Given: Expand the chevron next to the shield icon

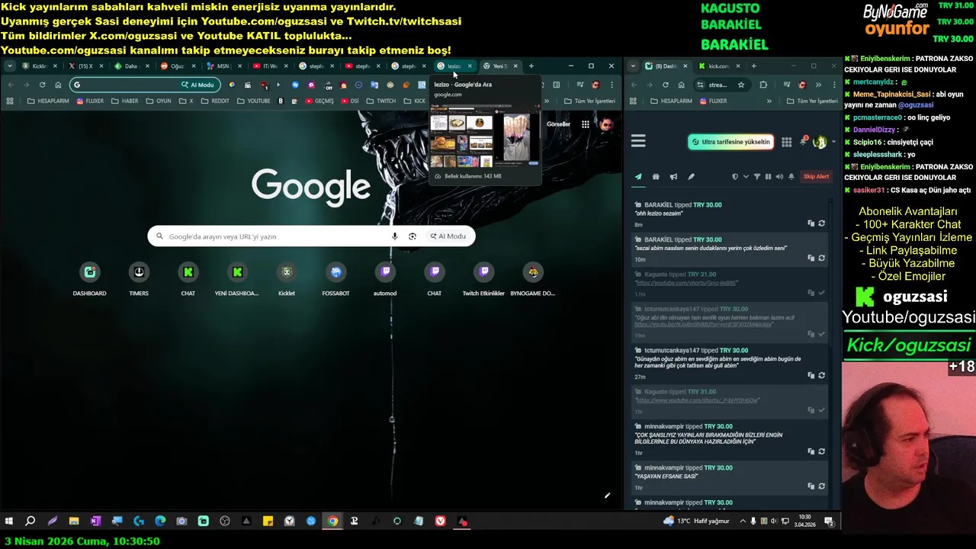Looking at the screenshot, I should pyautogui.click(x=746, y=177).
